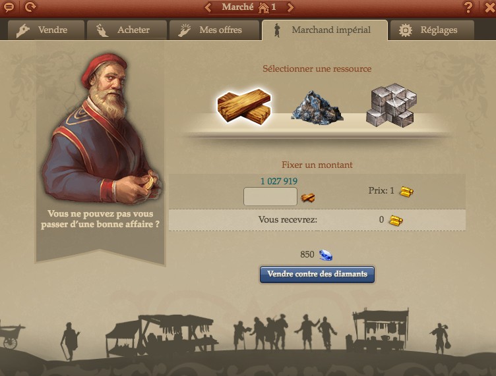Click the blue diamond icon near 850

pos(326,255)
